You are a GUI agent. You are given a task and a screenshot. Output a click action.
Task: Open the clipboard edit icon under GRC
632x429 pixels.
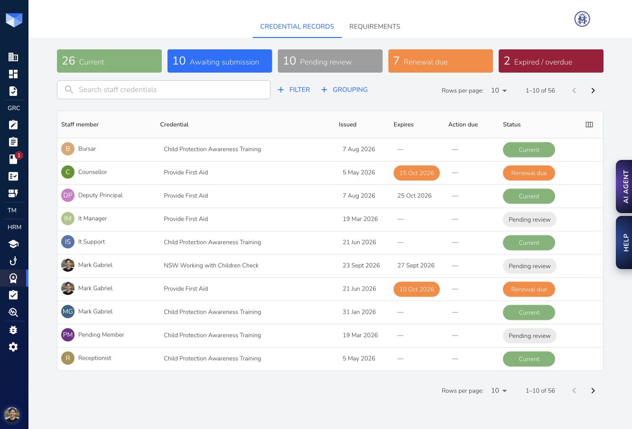(x=13, y=125)
